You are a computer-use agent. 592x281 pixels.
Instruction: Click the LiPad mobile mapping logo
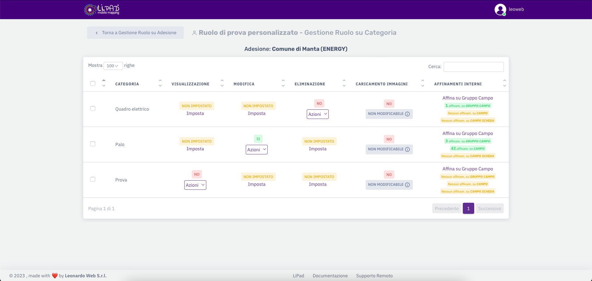click(x=102, y=10)
